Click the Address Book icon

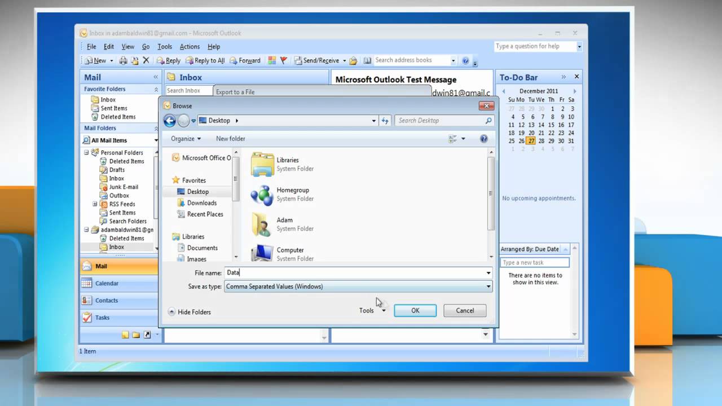[x=367, y=60]
